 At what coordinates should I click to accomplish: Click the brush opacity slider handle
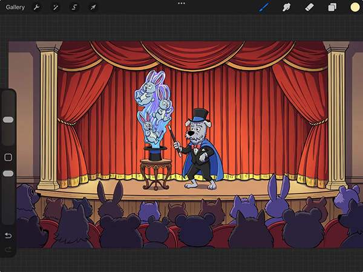pos(8,173)
